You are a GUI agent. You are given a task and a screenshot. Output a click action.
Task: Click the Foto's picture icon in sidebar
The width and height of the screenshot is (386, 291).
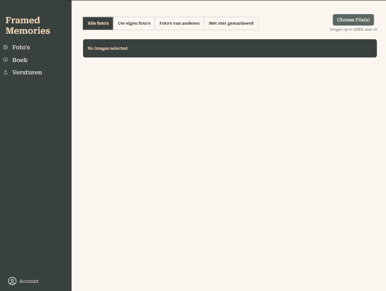5,47
